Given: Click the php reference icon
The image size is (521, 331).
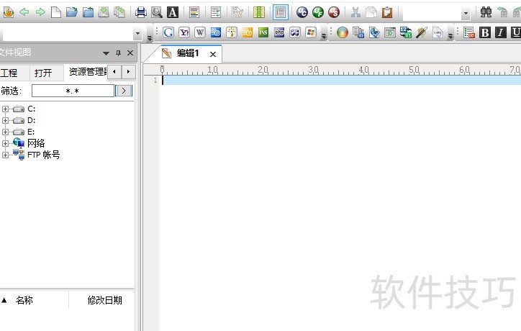Looking at the screenshot, I should [279, 32].
